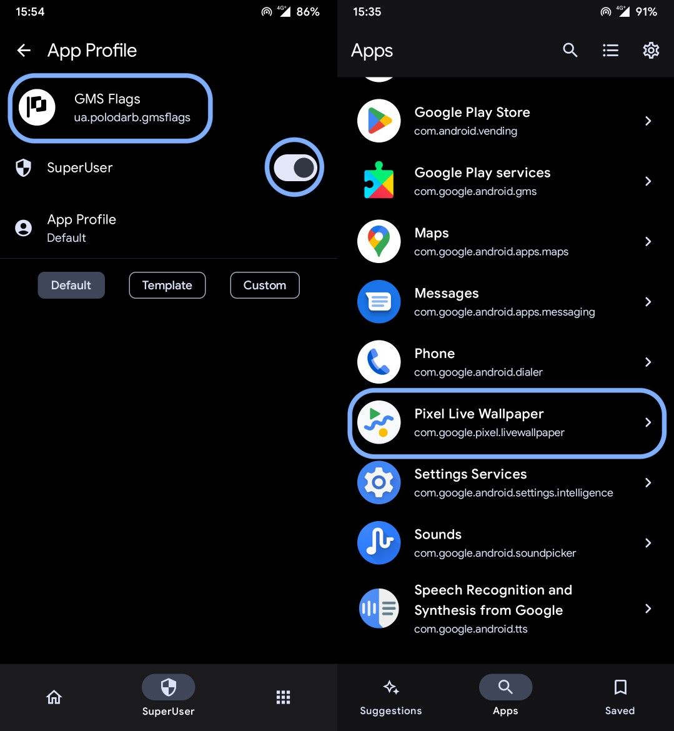Tap com.google.android.soundpicker text
Image resolution: width=674 pixels, height=731 pixels.
coord(495,553)
